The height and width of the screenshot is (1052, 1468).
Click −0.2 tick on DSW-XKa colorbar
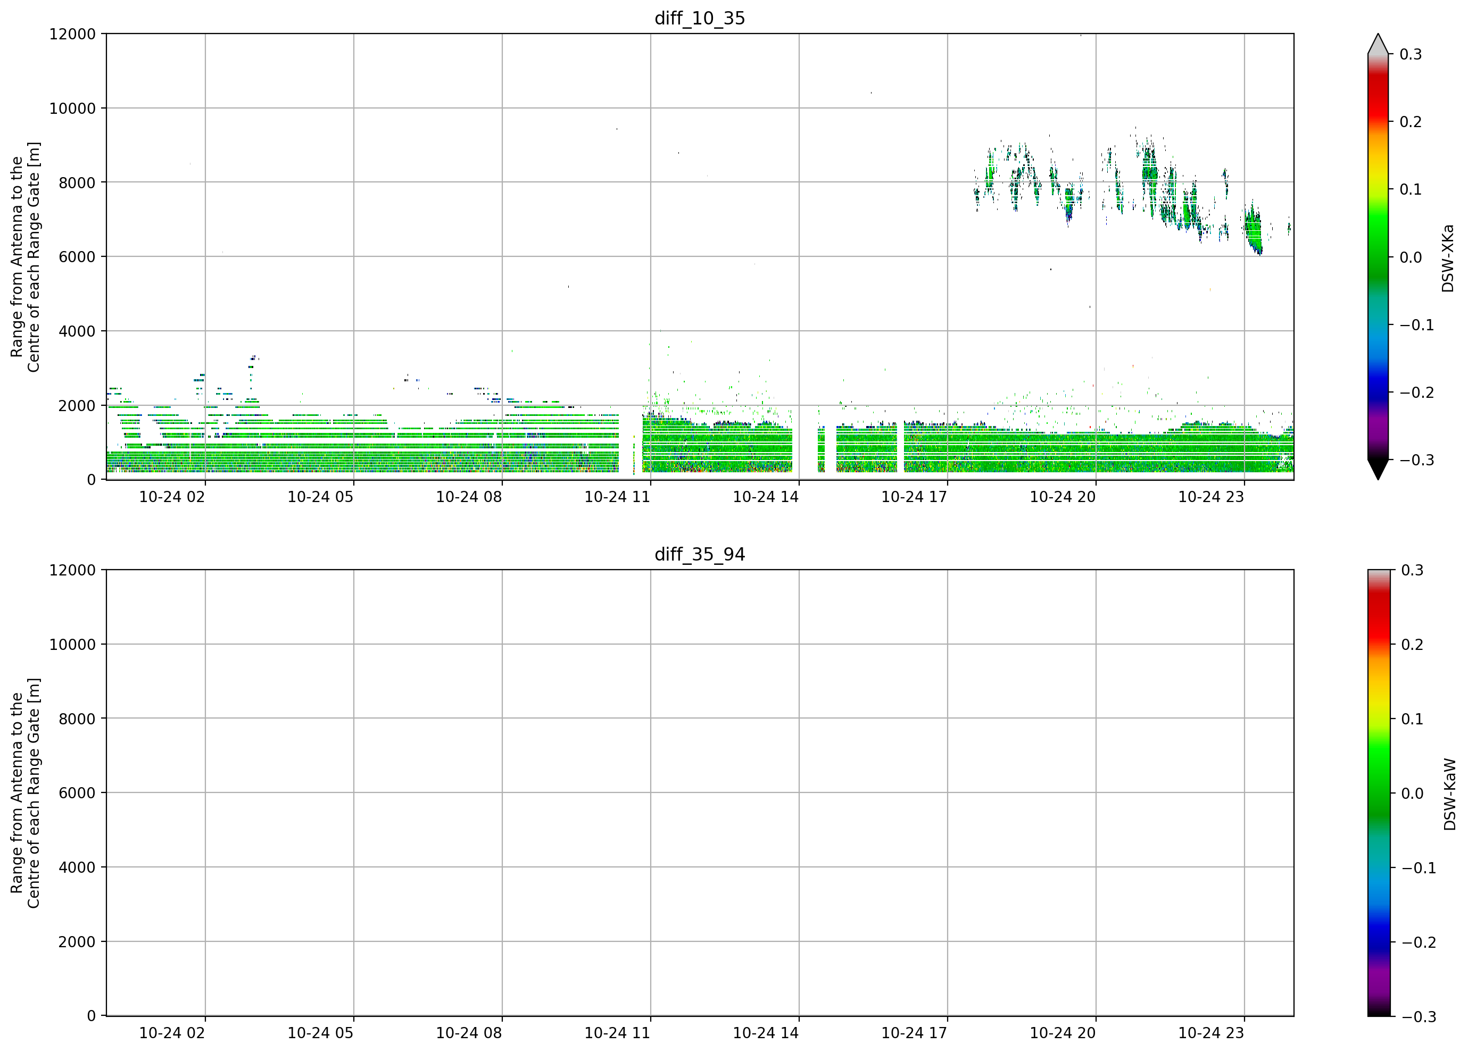(x=1417, y=393)
